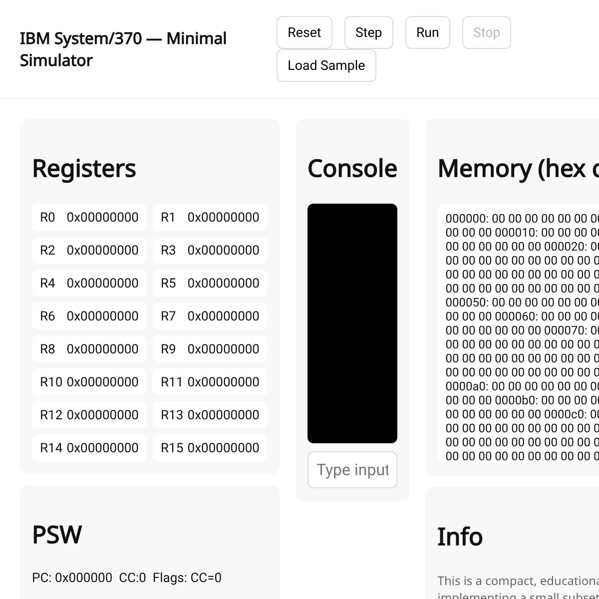Click the R10 register entry
This screenshot has height=599, width=599.
click(x=89, y=382)
